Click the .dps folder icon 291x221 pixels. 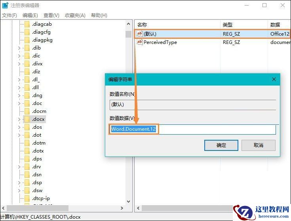tap(27, 159)
